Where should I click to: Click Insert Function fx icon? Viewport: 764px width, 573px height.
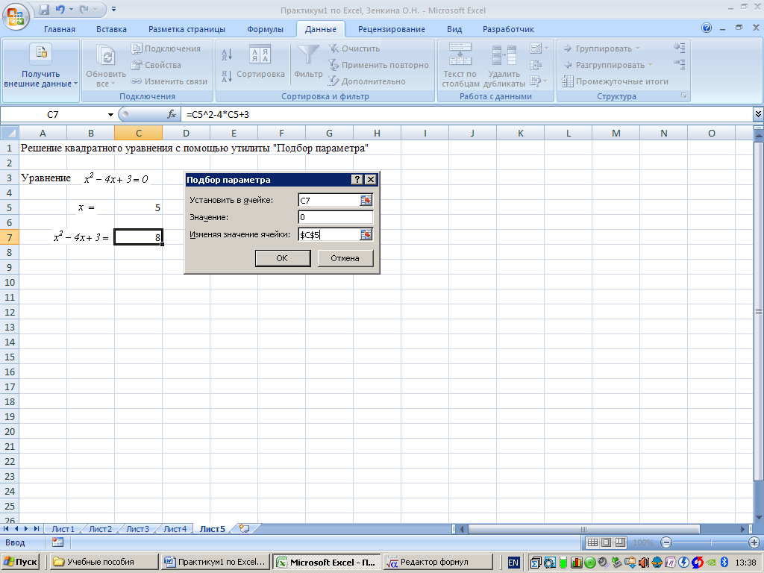click(x=172, y=114)
